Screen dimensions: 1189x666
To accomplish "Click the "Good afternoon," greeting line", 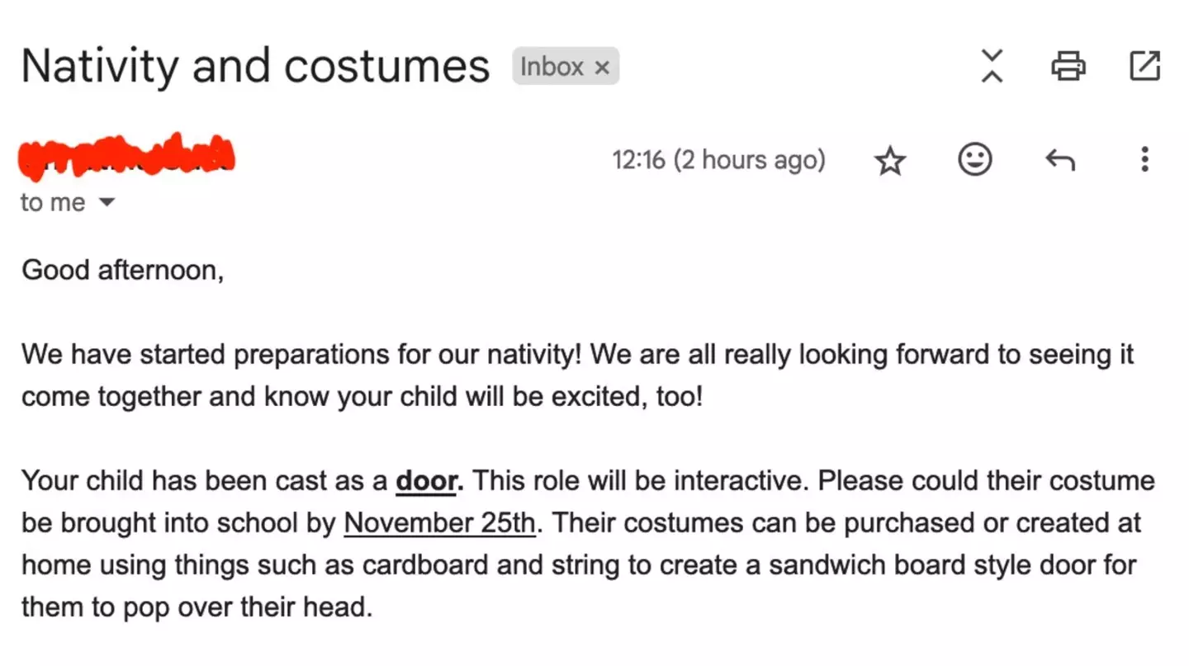I will click(x=122, y=270).
